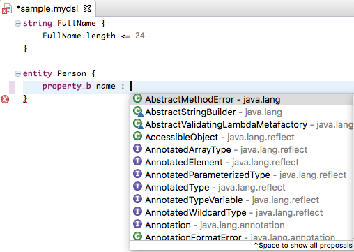The image size is (354, 252).
Task: Click class icon beside AbstractMethodError
Action: [x=137, y=98]
